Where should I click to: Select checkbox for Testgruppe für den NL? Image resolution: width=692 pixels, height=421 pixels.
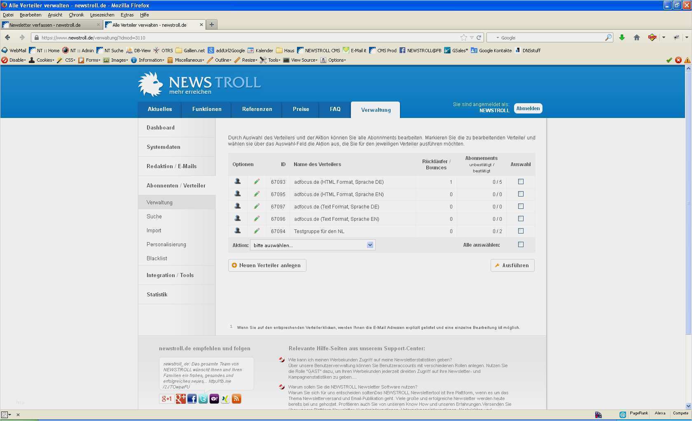pyautogui.click(x=521, y=231)
